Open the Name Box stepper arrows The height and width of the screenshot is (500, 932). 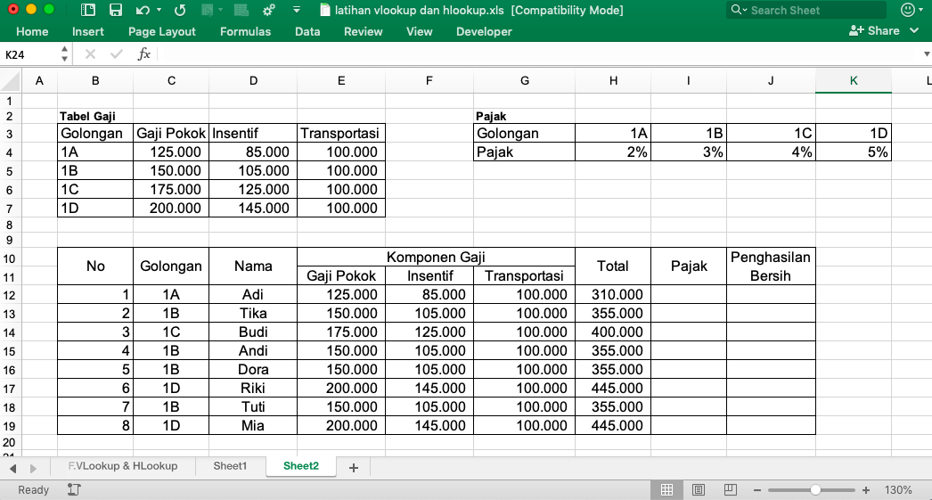64,54
